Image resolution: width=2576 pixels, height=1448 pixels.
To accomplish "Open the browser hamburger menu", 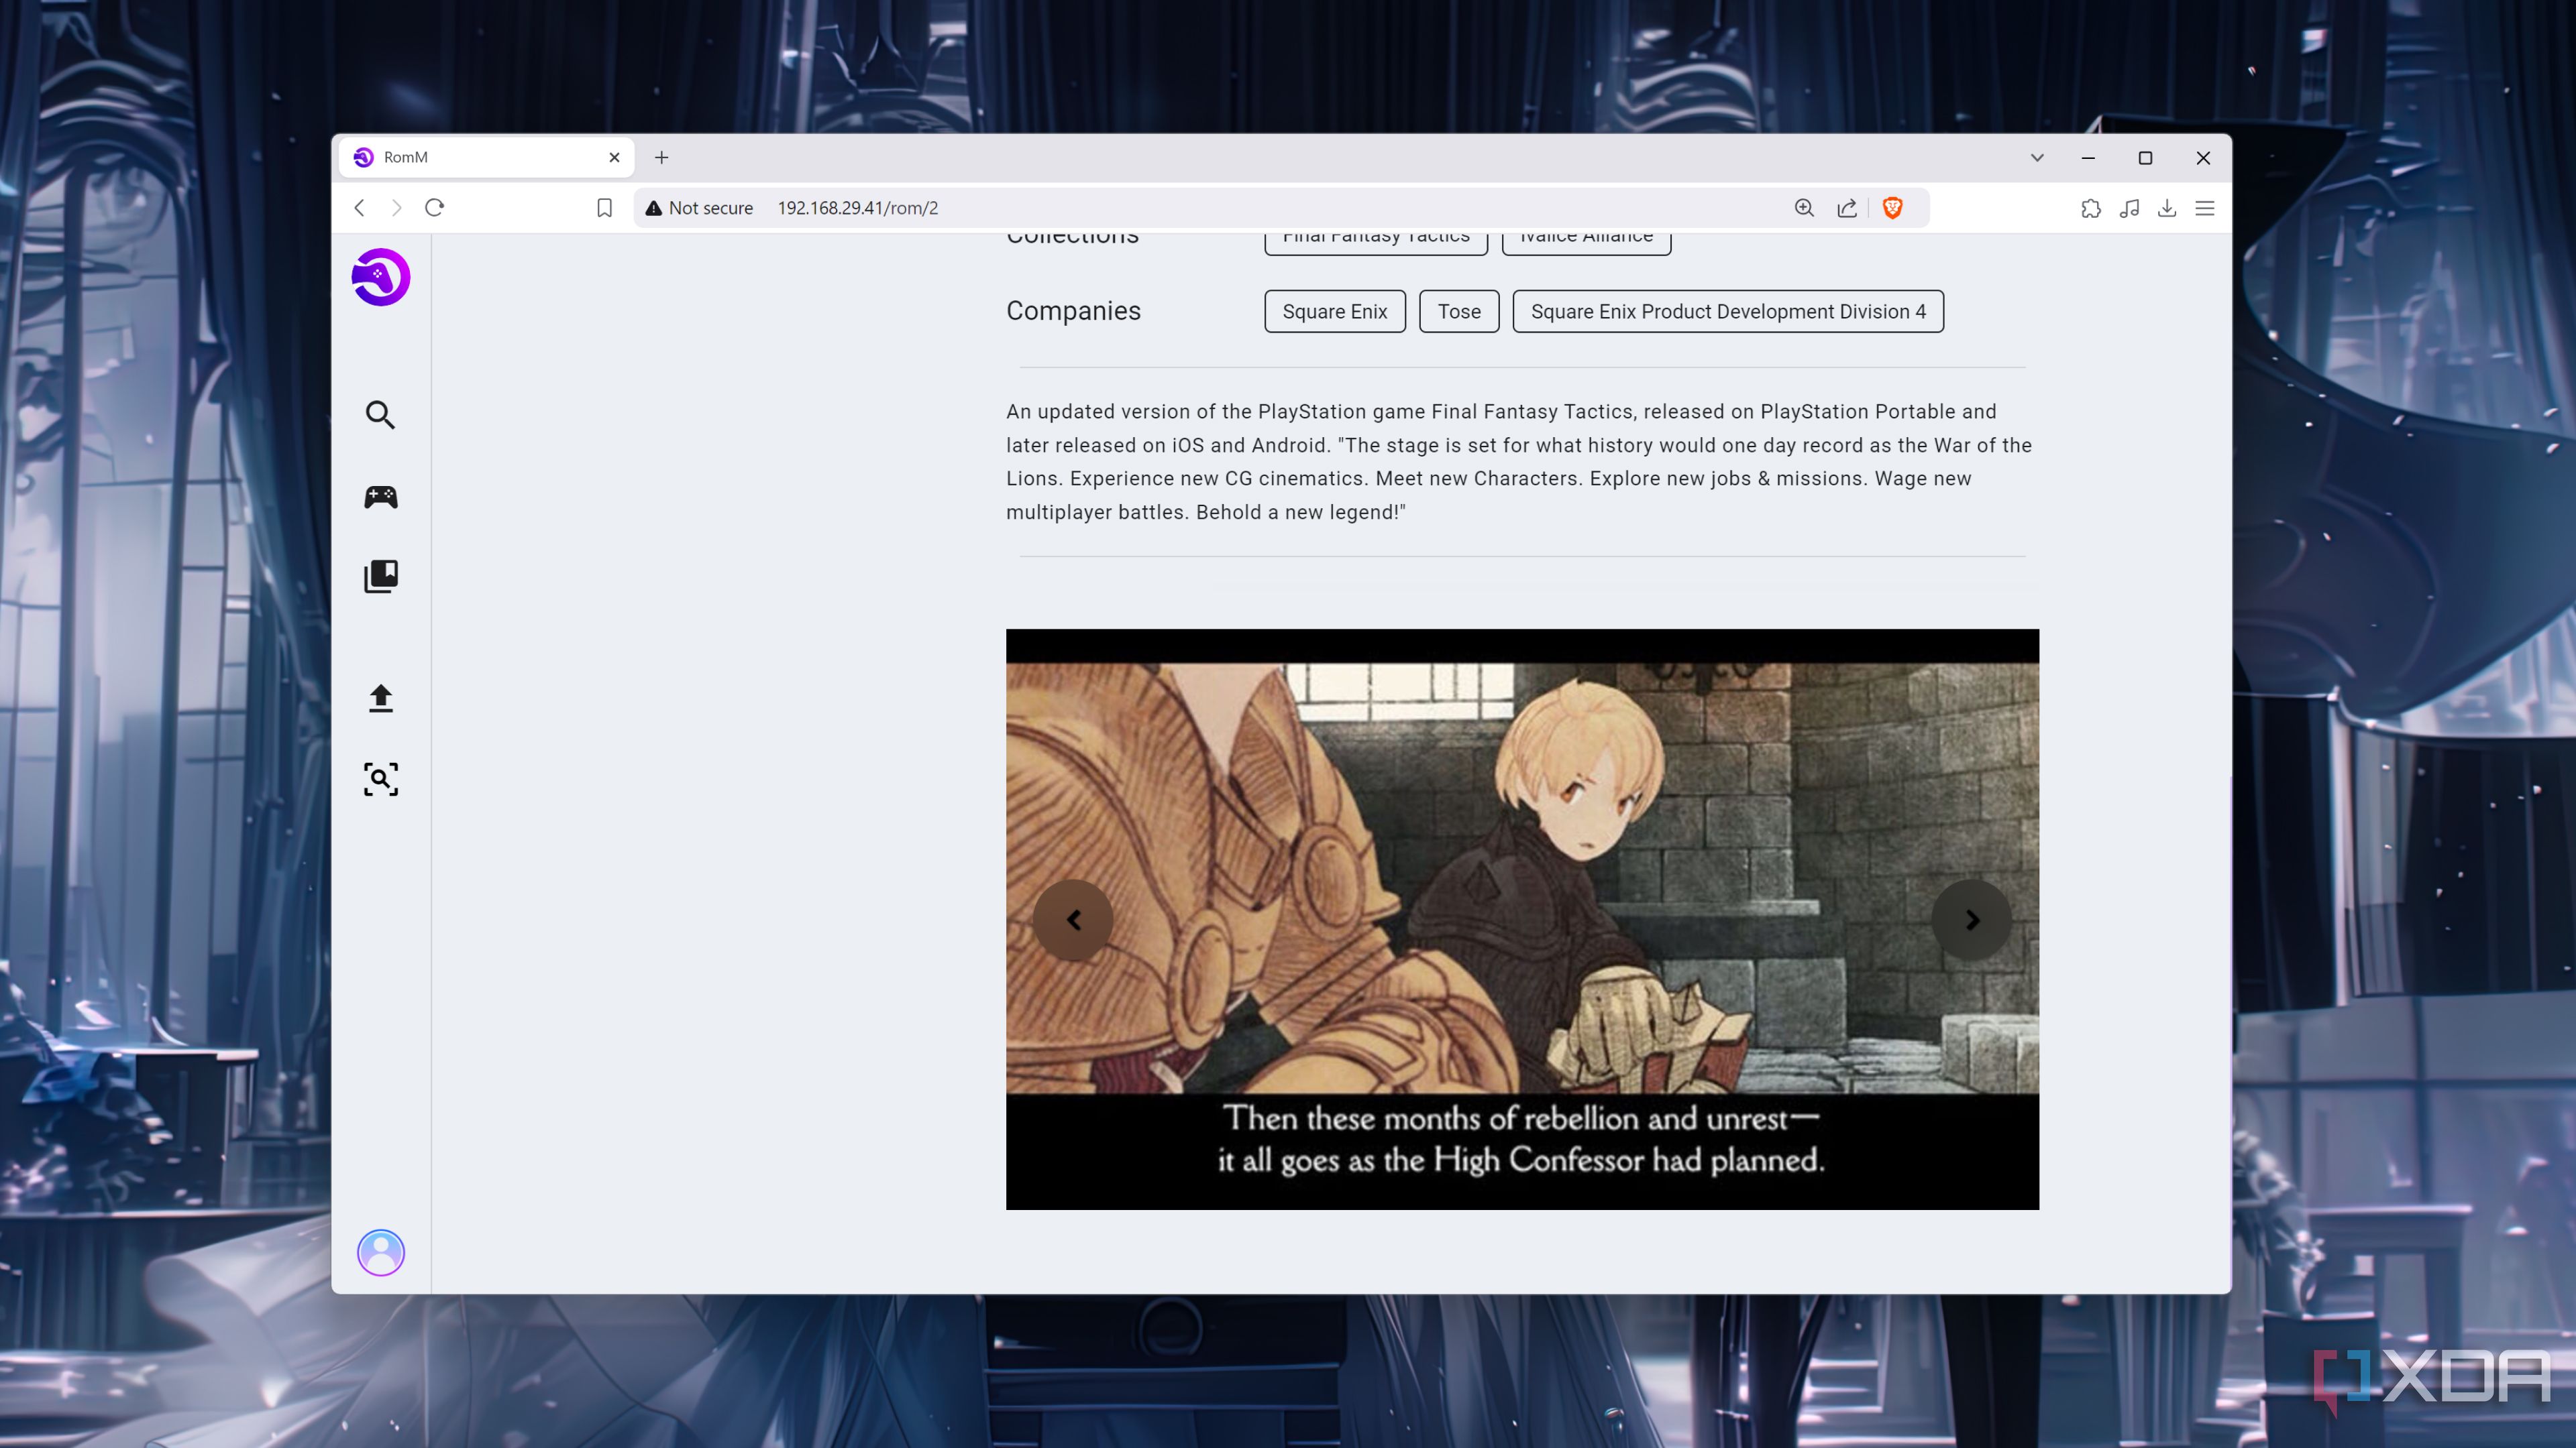I will point(2205,208).
